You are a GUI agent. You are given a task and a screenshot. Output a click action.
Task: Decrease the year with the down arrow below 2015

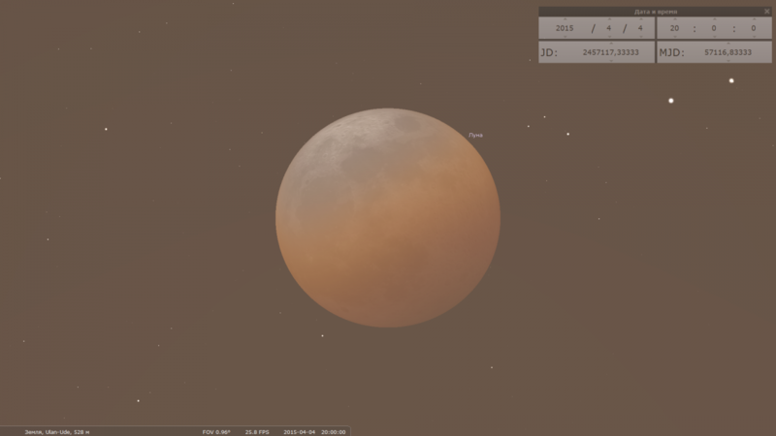pyautogui.click(x=565, y=36)
